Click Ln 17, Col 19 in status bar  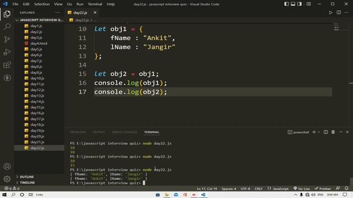coord(207,189)
